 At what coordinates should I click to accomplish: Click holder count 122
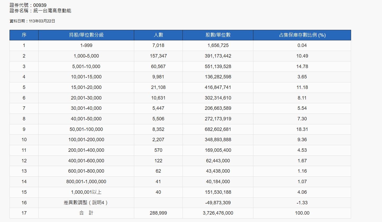(x=158, y=161)
